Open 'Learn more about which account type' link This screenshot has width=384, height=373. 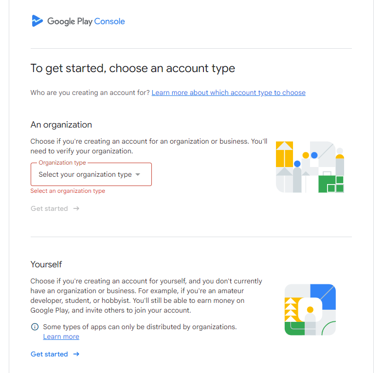pyautogui.click(x=228, y=93)
